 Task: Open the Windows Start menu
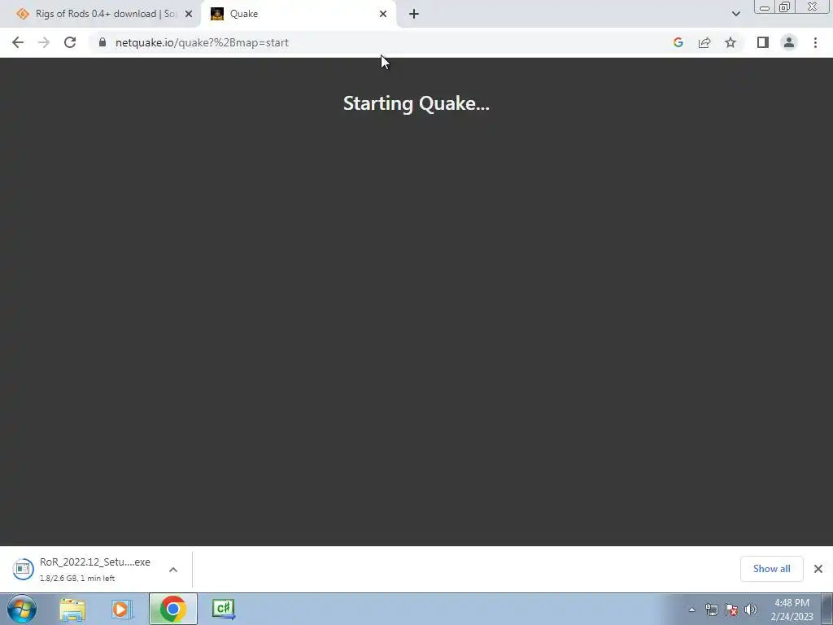[22, 609]
